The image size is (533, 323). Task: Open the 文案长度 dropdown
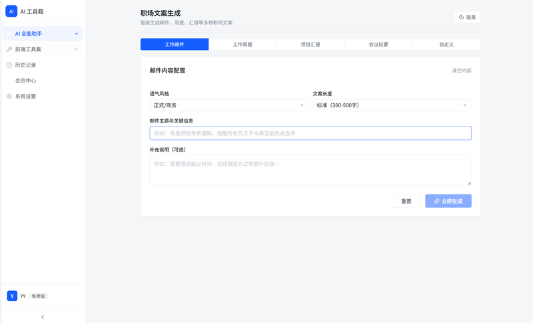(x=392, y=105)
